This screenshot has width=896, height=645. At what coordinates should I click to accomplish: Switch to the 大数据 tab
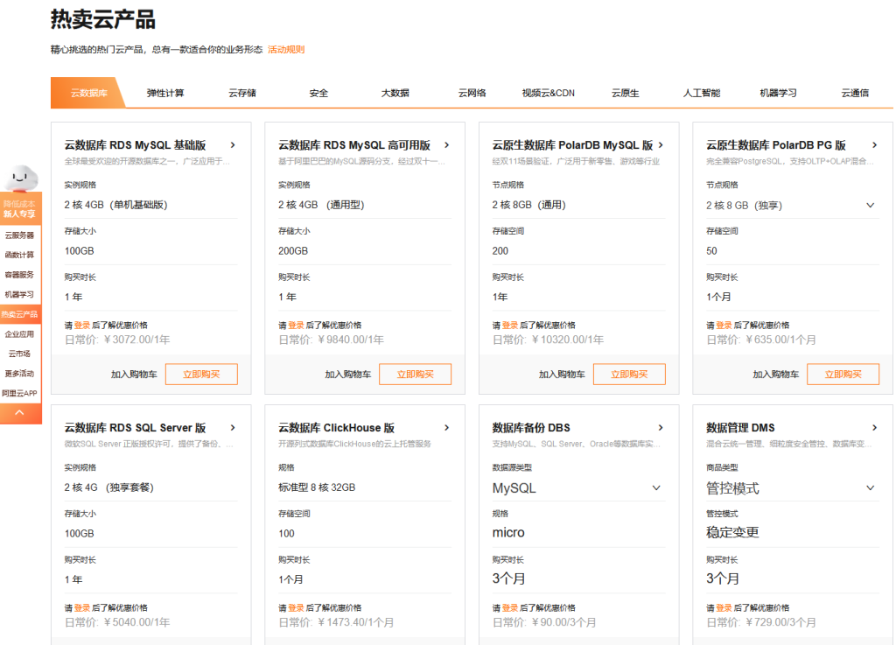coord(395,93)
